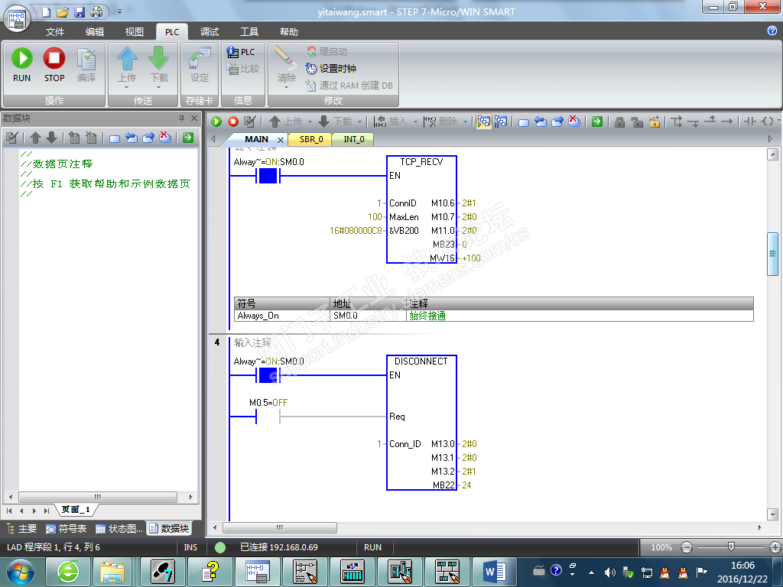Screen dimensions: 783x587
Task: Insert a coil from the LAD toolbar
Action: click(768, 122)
